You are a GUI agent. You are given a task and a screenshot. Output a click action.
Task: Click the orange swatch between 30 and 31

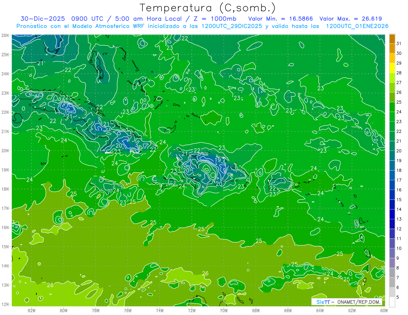click(392, 48)
